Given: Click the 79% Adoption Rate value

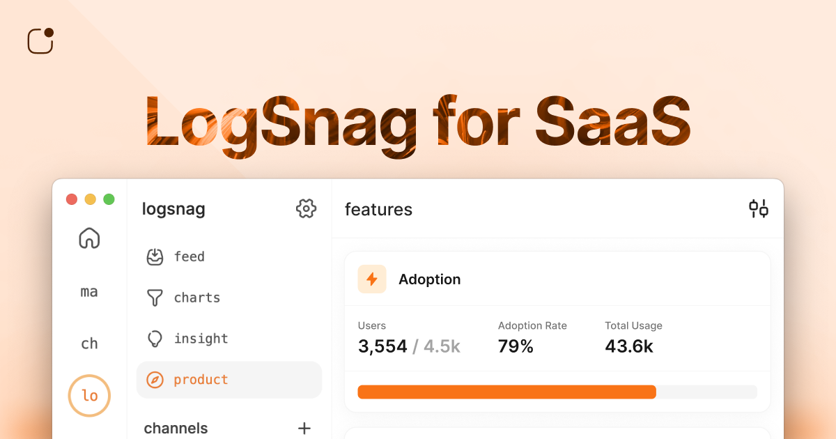Looking at the screenshot, I should (x=516, y=346).
